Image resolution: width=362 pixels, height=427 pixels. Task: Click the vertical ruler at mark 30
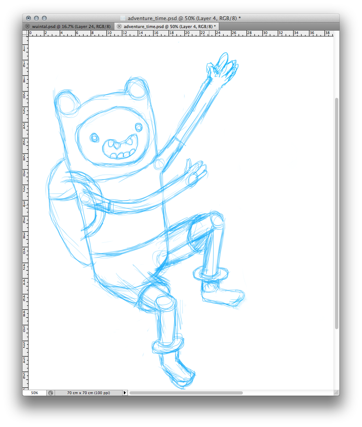pyautogui.click(x=25, y=173)
